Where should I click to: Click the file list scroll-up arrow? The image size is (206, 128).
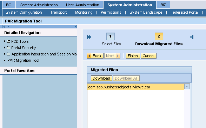coord(187,87)
